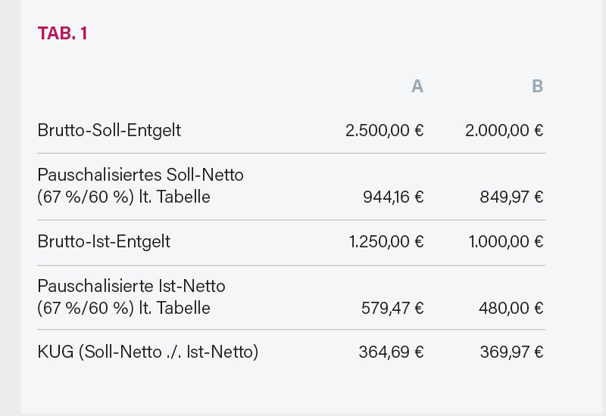Viewport: 606px width, 416px height.
Task: Select the 579,47 € cell
Action: (392, 309)
